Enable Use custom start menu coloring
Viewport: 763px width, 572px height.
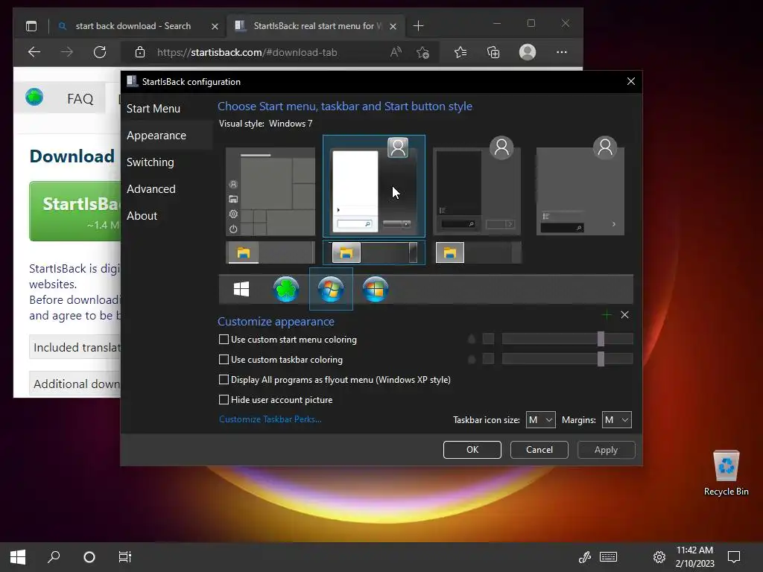tap(288, 340)
